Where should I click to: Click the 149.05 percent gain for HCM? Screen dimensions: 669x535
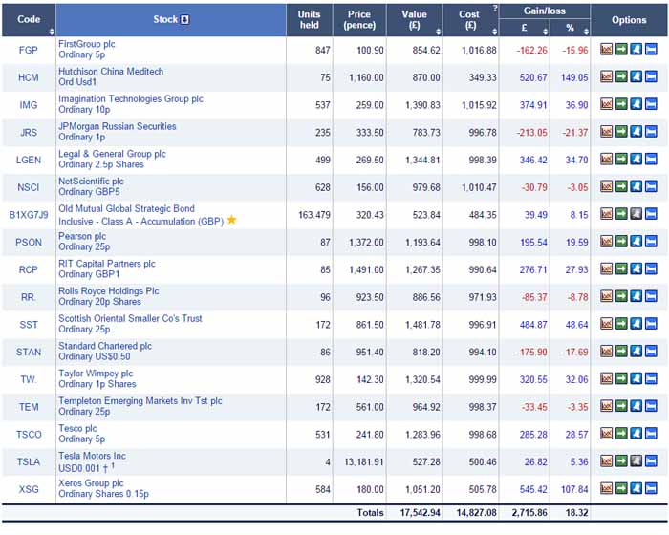574,77
